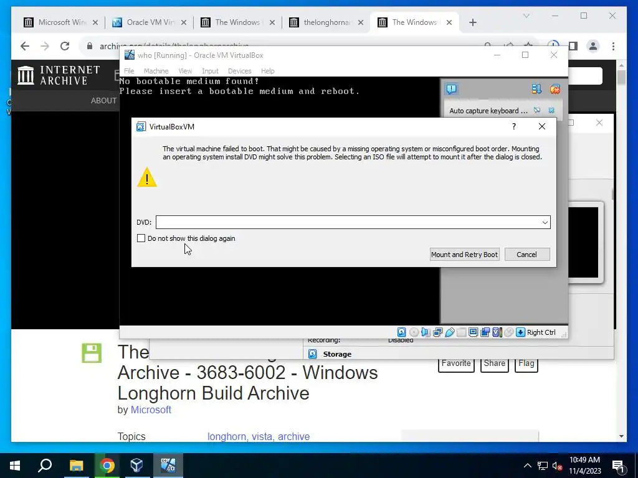Click greyed-out icon left of host key arrow
The width and height of the screenshot is (638, 478).
(508, 332)
